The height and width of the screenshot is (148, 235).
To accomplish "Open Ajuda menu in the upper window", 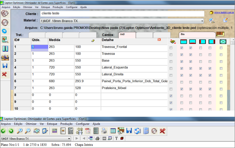I will coord(83,7).
